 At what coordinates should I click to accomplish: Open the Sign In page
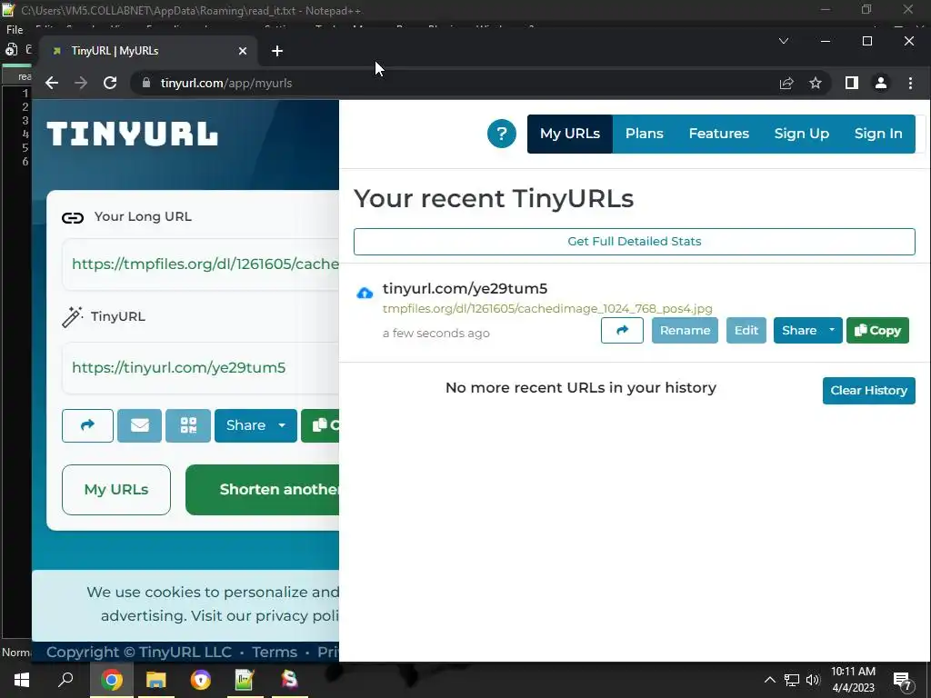pyautogui.click(x=878, y=134)
